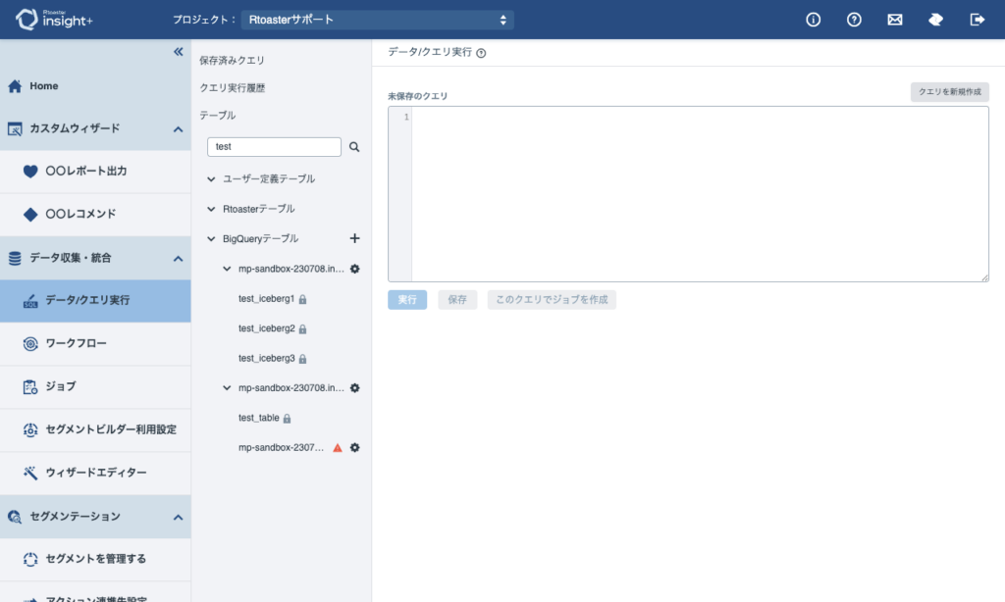Expand the Rtoasterテーブル section
Screen dimensions: 1005x602
click(211, 209)
